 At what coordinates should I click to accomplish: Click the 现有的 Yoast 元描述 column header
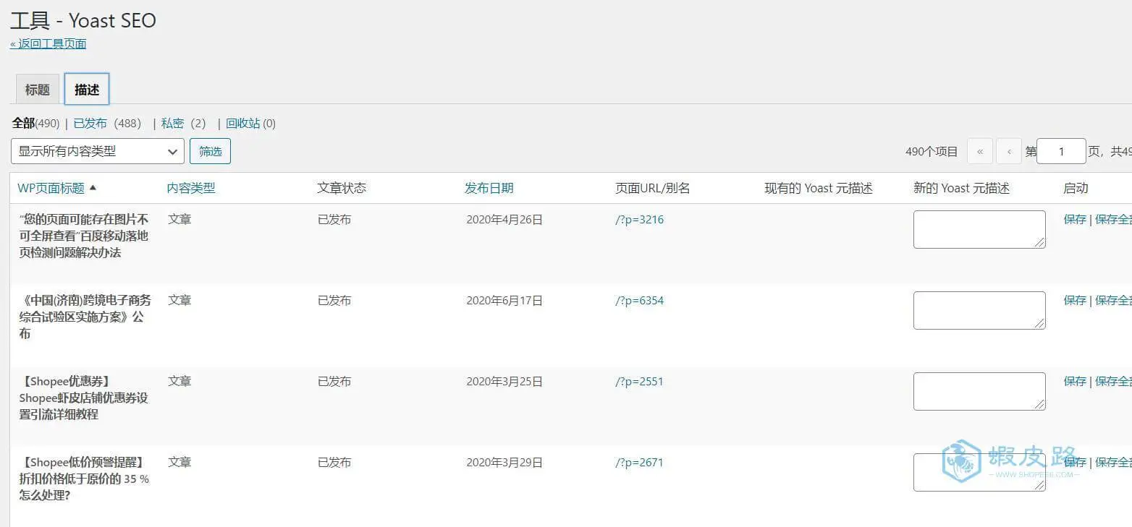click(819, 188)
